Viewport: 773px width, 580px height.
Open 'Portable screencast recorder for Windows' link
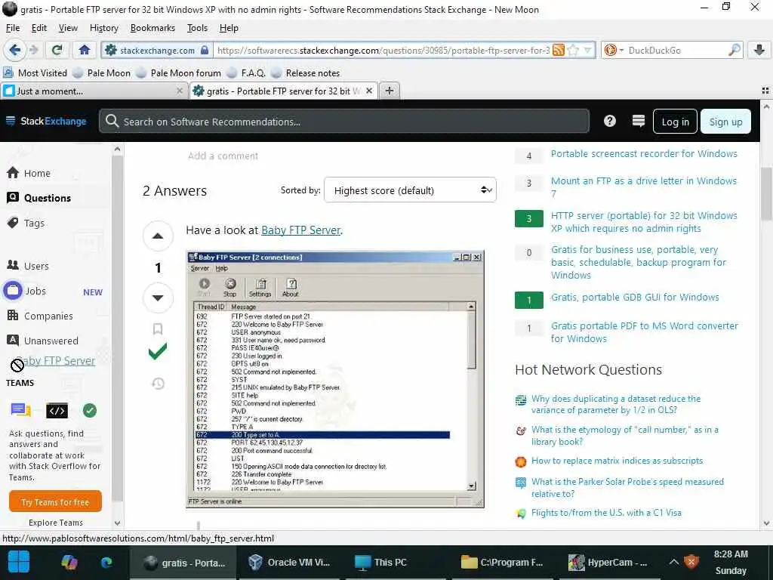(x=644, y=154)
